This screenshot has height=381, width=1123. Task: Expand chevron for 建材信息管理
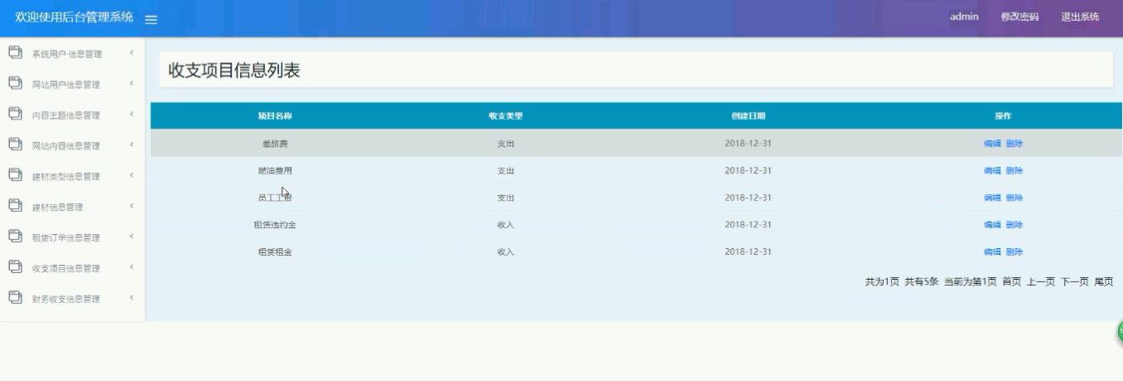(x=131, y=207)
